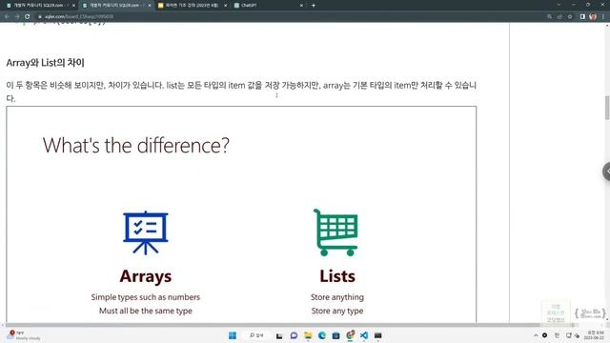
Task: Bookmark this page with the star icon
Action: [570, 17]
